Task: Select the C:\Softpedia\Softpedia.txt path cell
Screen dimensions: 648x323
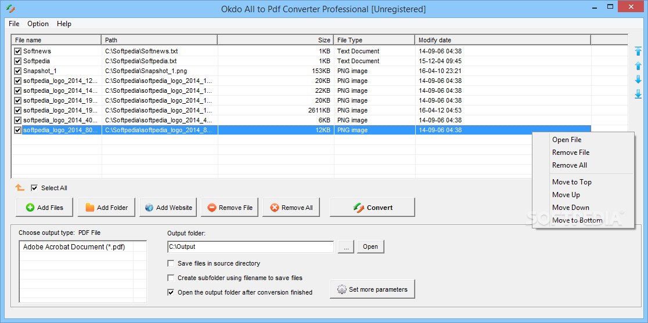Action: pyautogui.click(x=141, y=61)
